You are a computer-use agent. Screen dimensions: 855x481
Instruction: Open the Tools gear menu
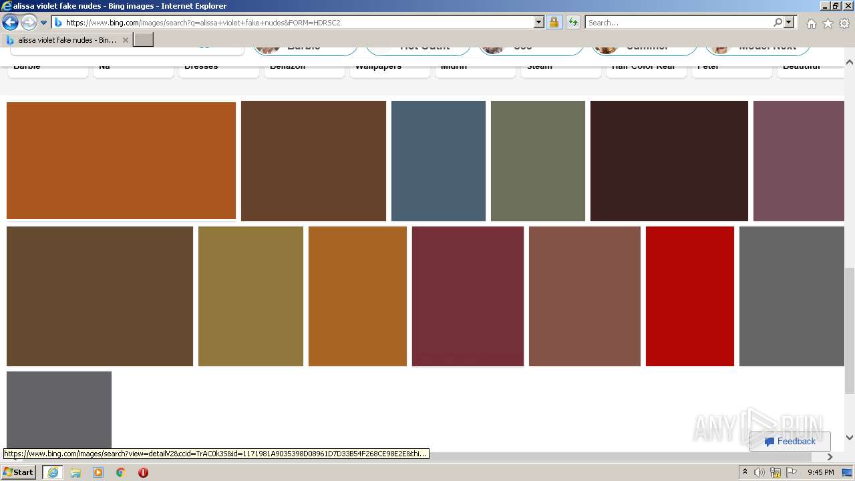tap(844, 23)
